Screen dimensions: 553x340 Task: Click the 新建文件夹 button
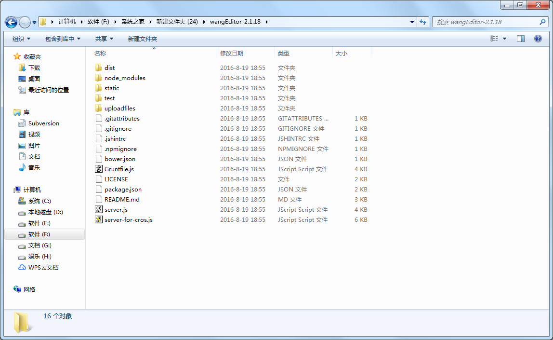pos(142,39)
